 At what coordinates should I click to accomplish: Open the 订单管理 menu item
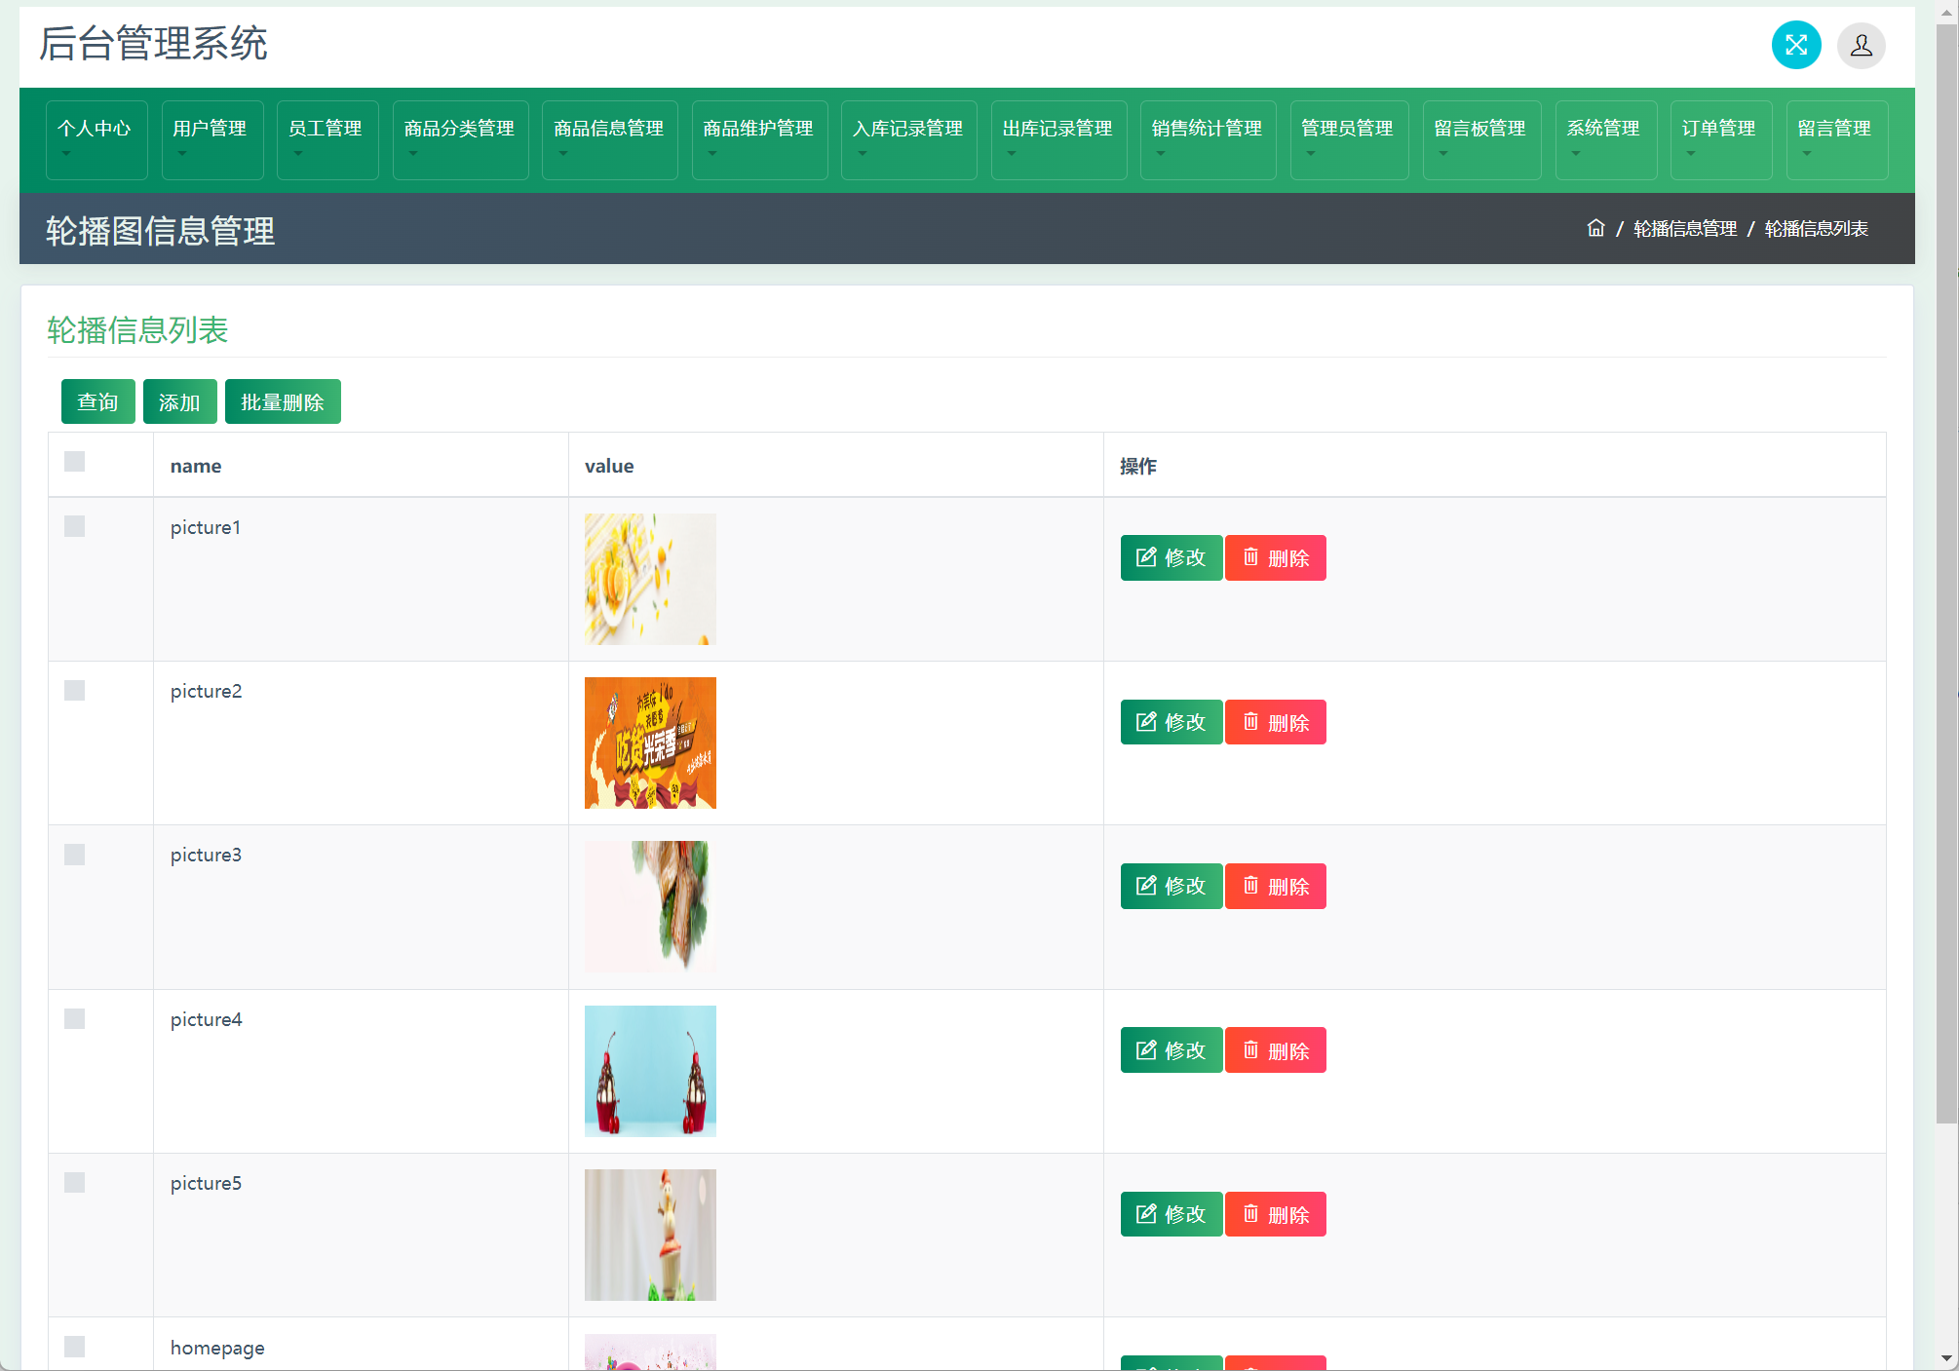point(1719,139)
